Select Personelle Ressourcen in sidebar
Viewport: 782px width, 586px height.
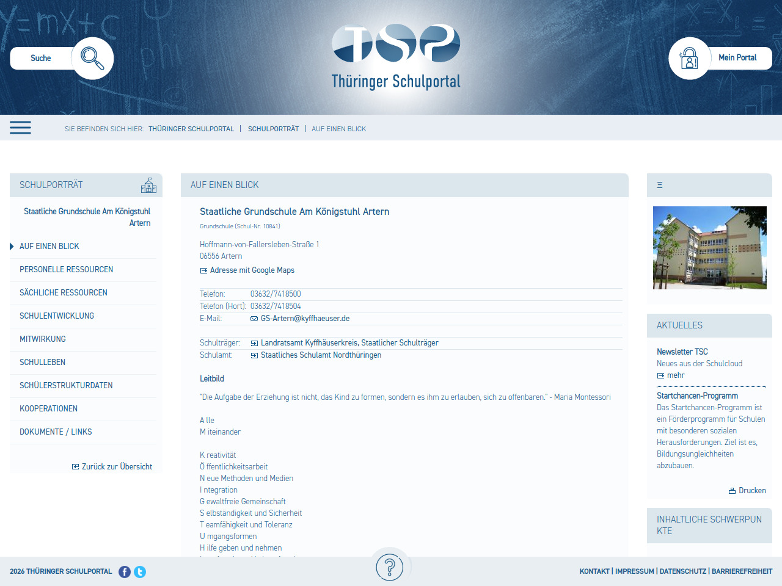[66, 270]
